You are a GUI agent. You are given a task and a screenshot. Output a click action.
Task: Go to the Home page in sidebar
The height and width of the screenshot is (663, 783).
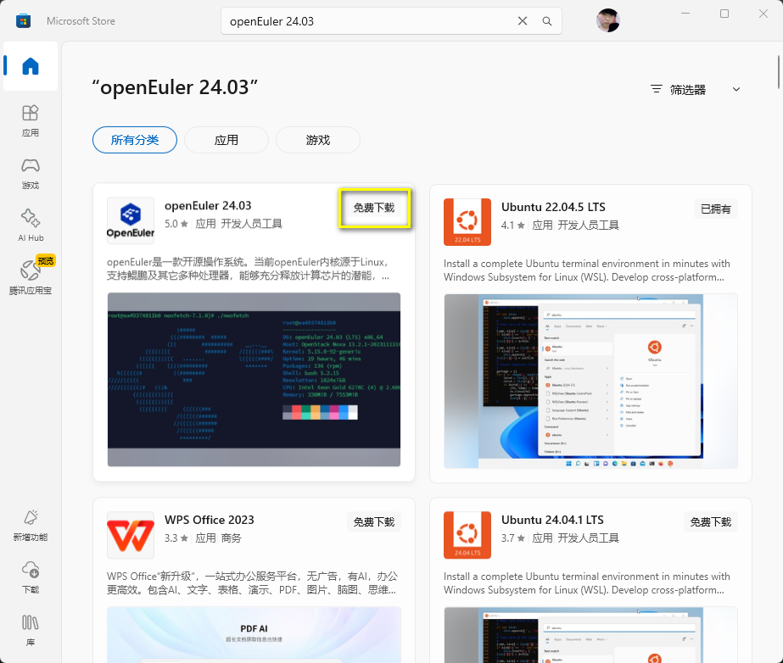31,66
